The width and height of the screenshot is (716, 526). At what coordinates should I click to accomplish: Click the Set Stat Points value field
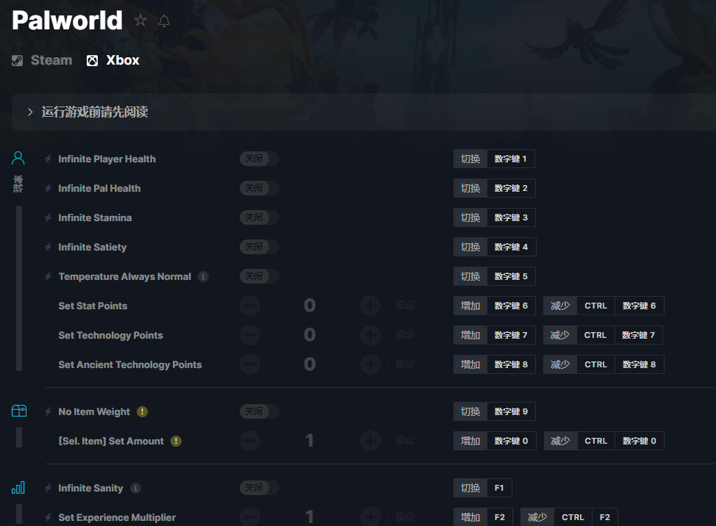(310, 306)
